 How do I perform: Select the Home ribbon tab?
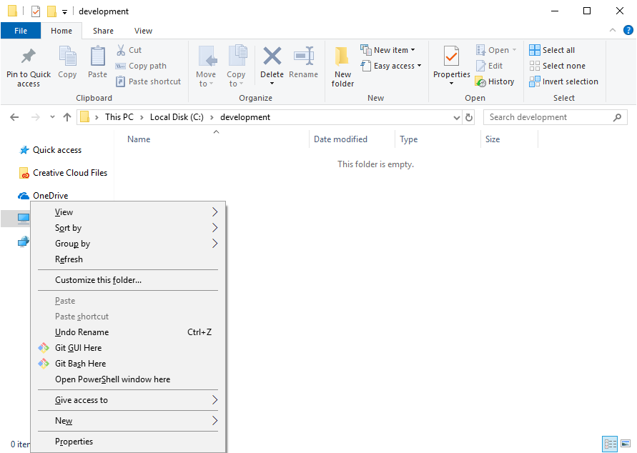point(61,31)
